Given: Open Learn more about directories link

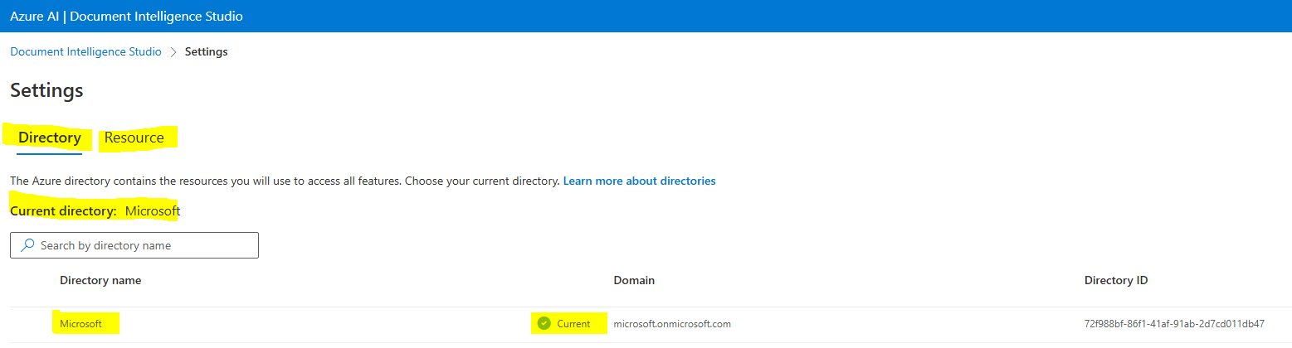Looking at the screenshot, I should pos(639,181).
